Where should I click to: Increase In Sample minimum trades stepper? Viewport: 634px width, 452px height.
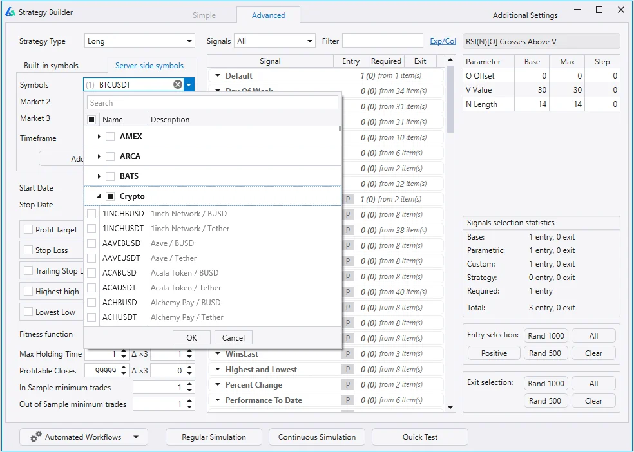coord(189,385)
